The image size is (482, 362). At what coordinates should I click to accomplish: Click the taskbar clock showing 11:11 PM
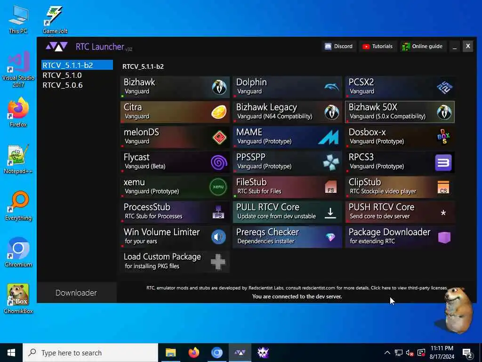442,353
